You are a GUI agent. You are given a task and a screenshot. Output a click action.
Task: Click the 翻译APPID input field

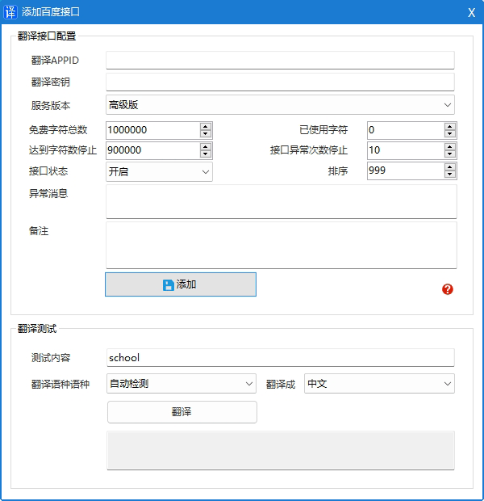tap(280, 61)
